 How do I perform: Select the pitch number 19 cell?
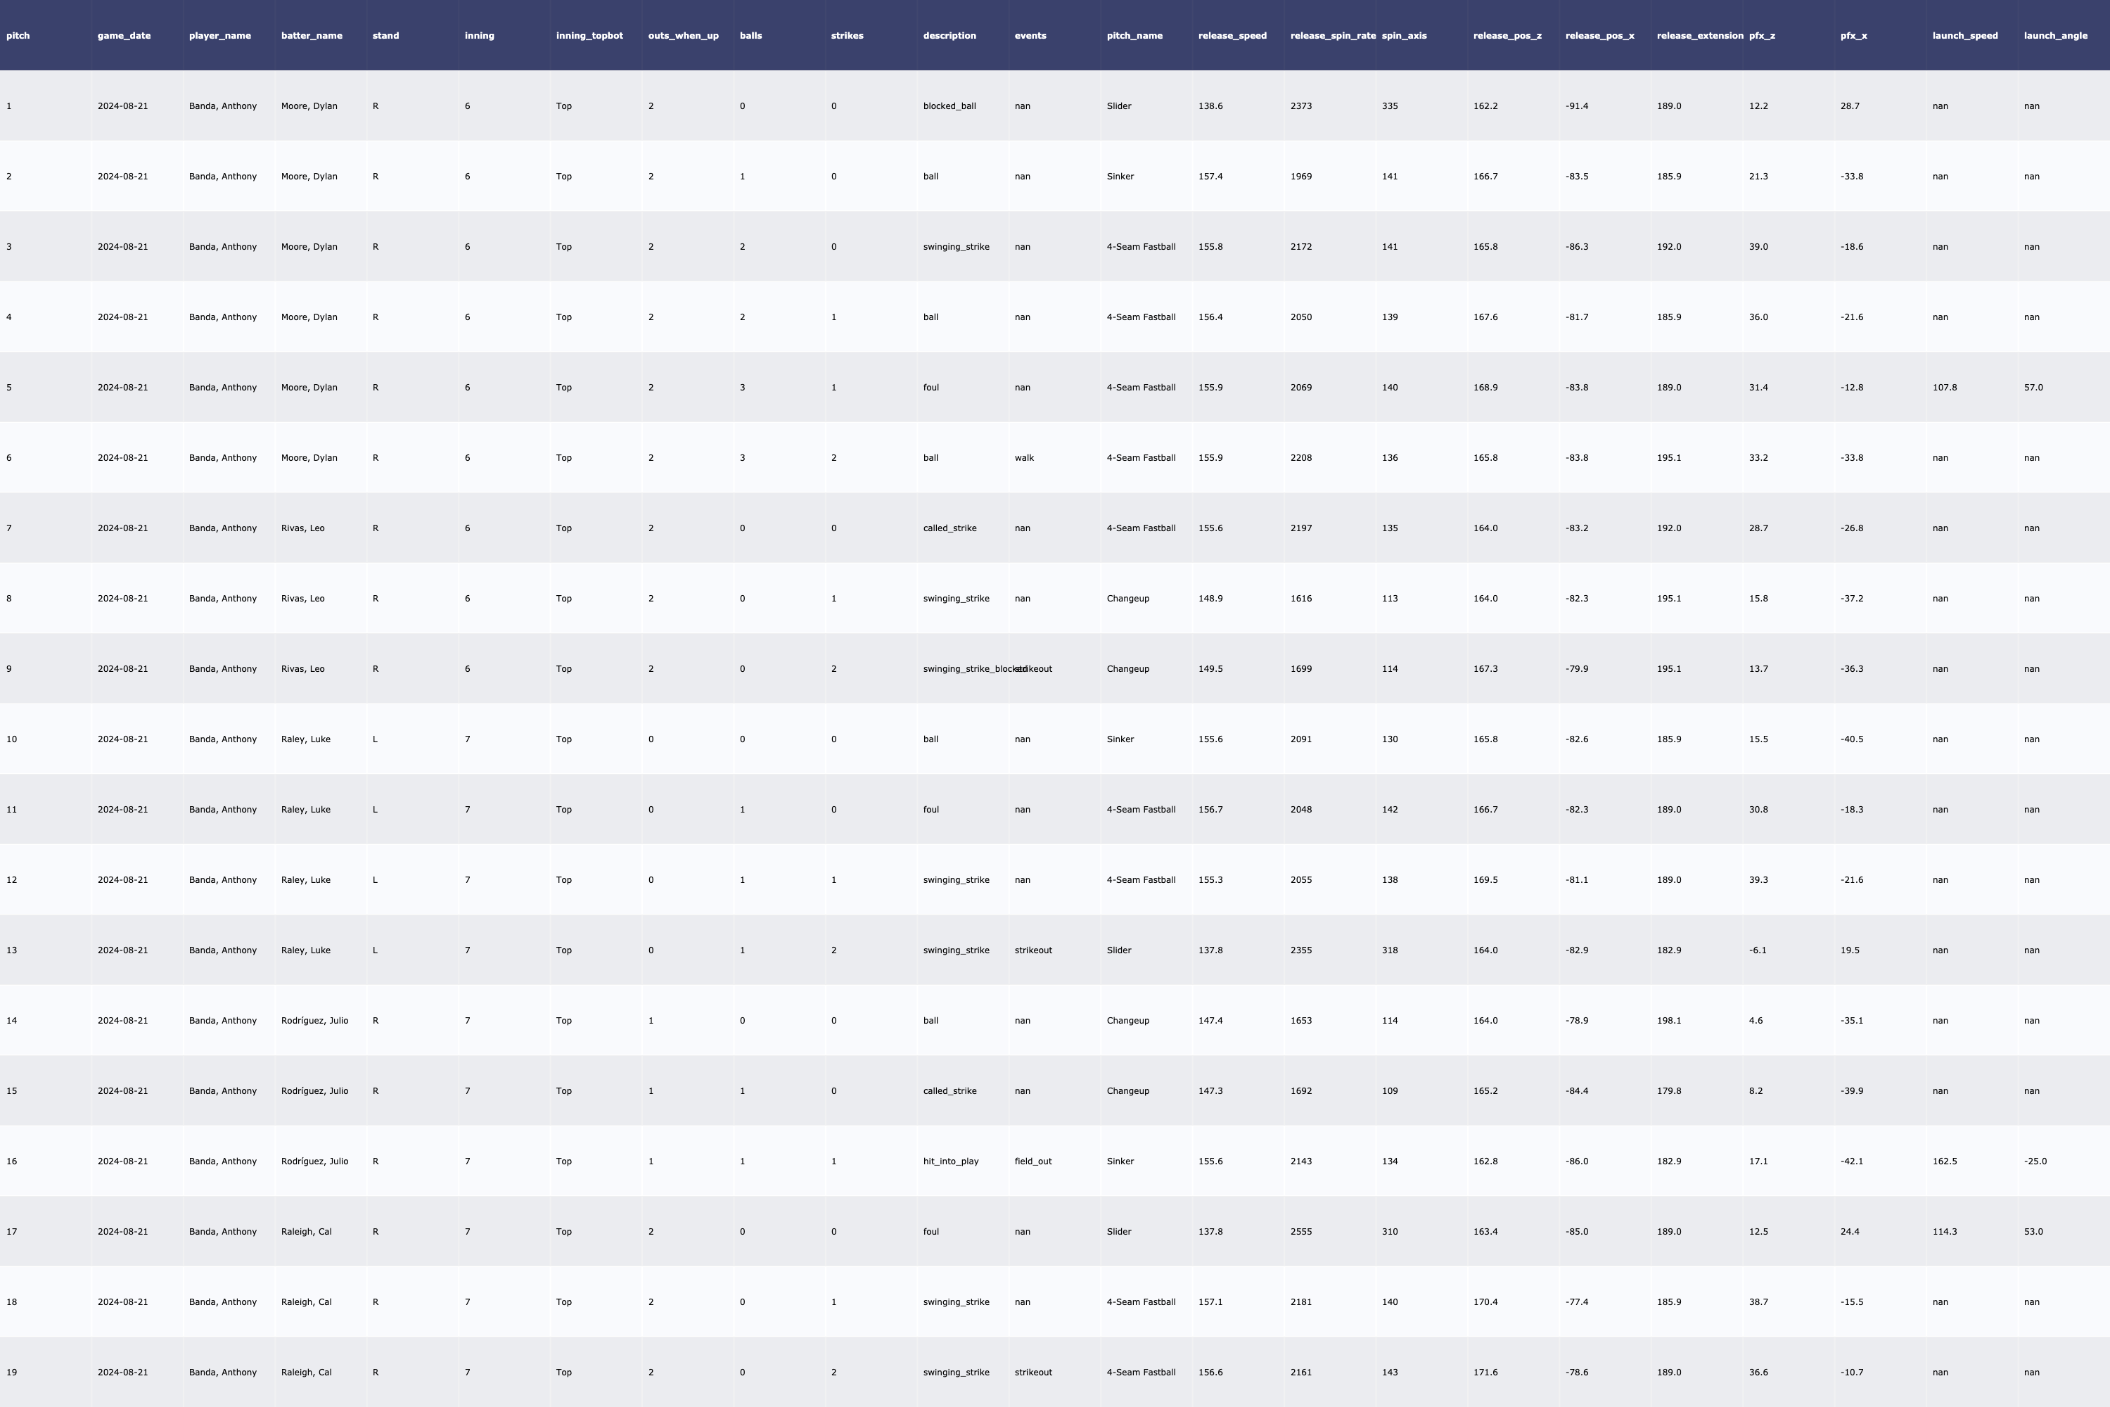12,1372
